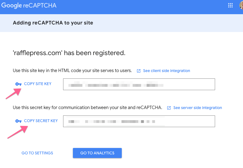Click the Adding reCAPTCHA to your site header
Image resolution: width=243 pixels, height=168 pixels.
[53, 23]
